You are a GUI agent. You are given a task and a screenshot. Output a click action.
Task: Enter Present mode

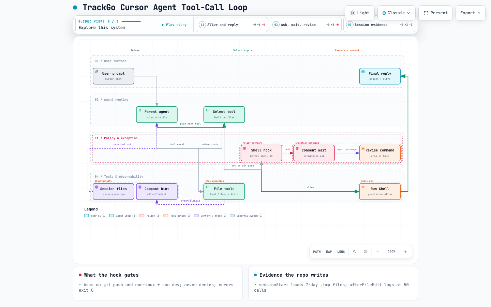(436, 13)
